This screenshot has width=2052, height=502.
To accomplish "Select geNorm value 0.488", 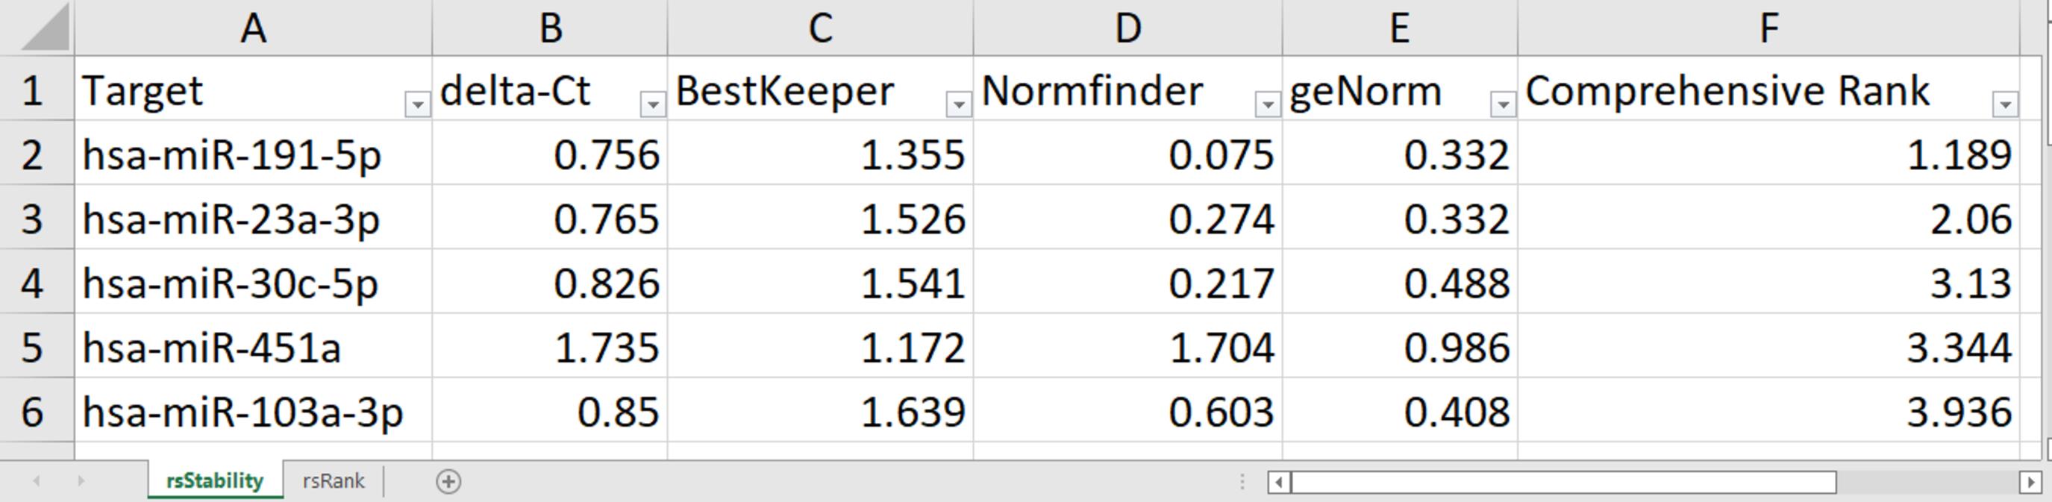I will coord(1400,281).
